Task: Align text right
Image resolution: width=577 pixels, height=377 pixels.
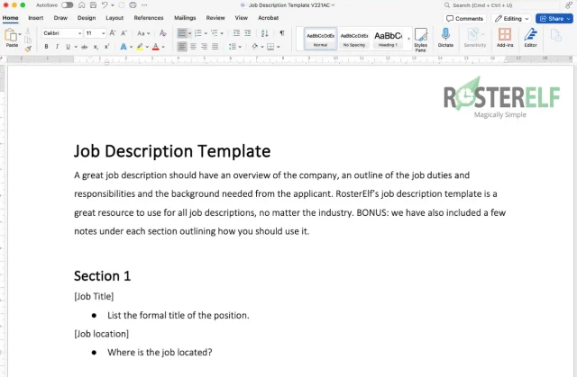Action: pyautogui.click(x=204, y=47)
